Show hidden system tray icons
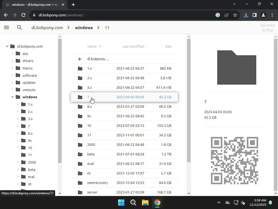278x209 pixels. pyautogui.click(x=219, y=202)
